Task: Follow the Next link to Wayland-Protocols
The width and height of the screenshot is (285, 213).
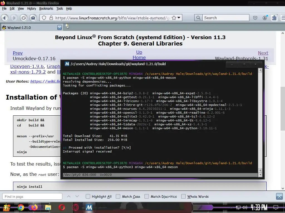Action: 263,53
